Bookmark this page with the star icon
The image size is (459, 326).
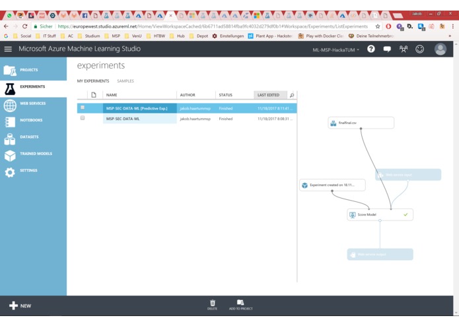378,26
